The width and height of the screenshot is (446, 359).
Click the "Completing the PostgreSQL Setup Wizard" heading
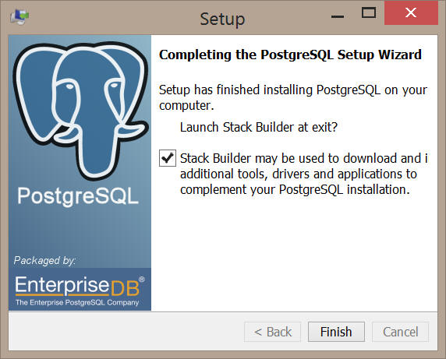tap(290, 55)
